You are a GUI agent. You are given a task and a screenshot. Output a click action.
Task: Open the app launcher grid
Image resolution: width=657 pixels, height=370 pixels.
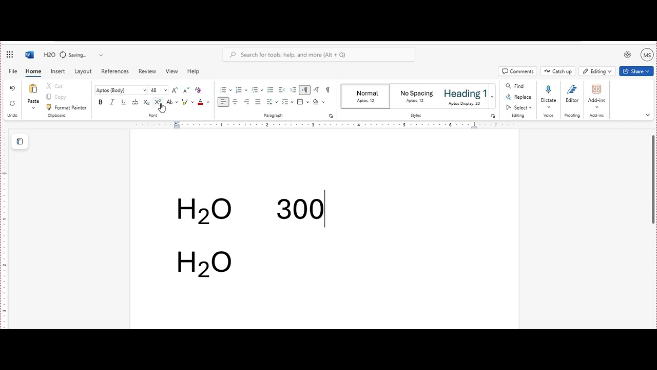pos(10,55)
